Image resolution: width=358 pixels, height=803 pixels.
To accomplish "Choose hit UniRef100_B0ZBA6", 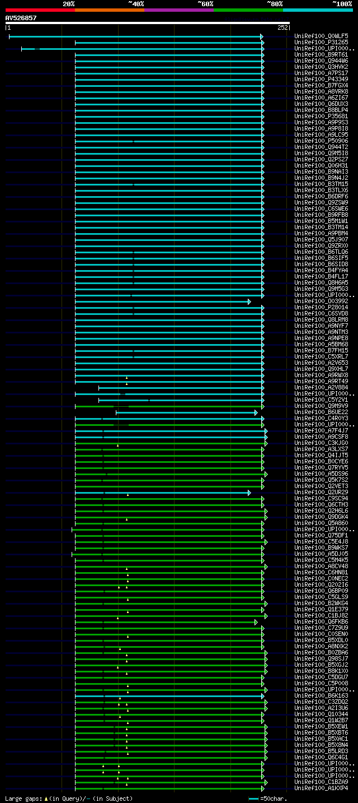I will (321, 653).
